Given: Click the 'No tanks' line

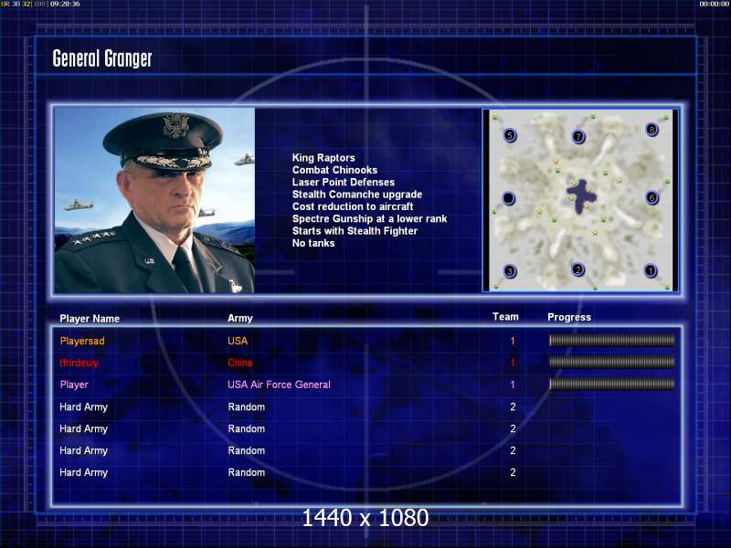Looking at the screenshot, I should (x=313, y=243).
